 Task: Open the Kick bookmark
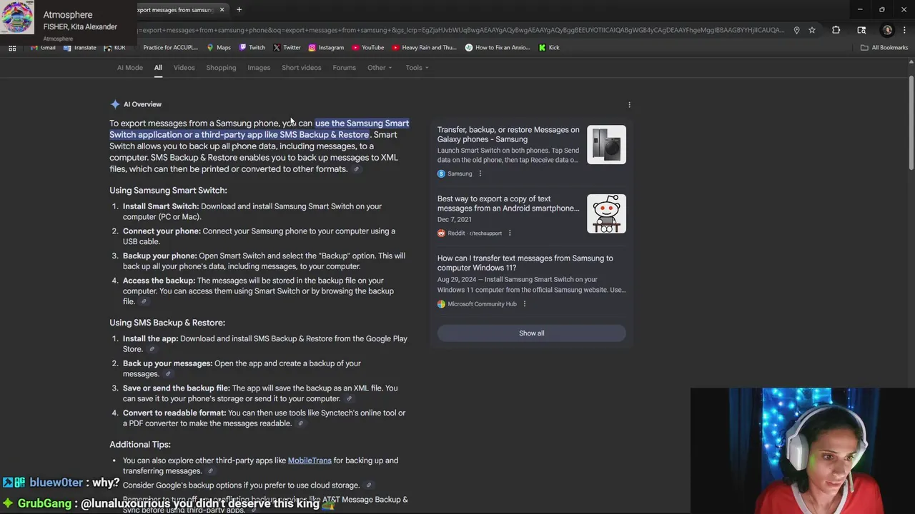coord(549,48)
